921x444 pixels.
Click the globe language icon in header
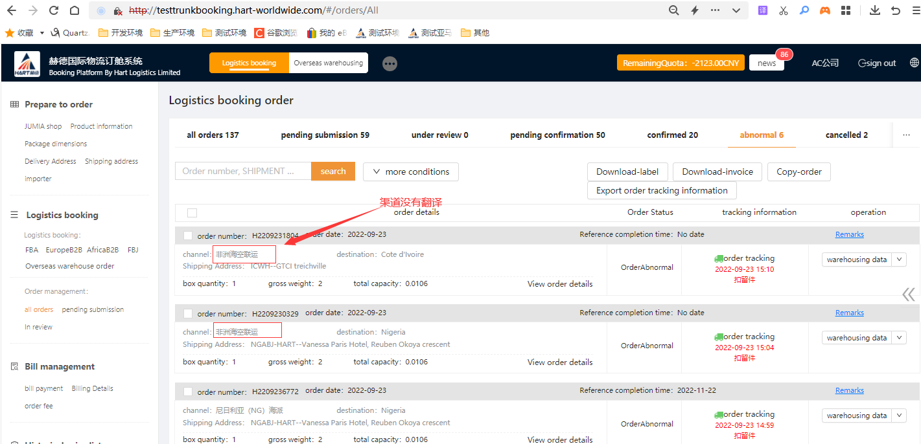click(x=914, y=63)
